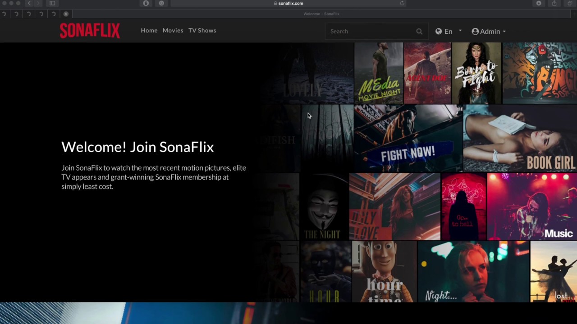Select the Welcome - SonaFlix tab
Viewport: 577px width, 324px height.
(x=321, y=14)
